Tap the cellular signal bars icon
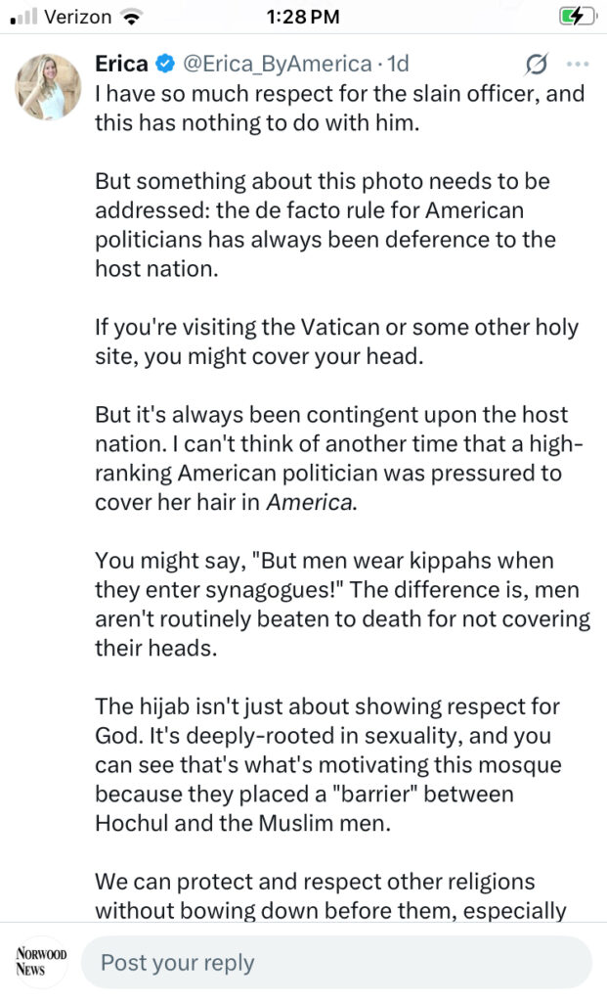Image resolution: width=607 pixels, height=1002 pixels. (x=22, y=18)
